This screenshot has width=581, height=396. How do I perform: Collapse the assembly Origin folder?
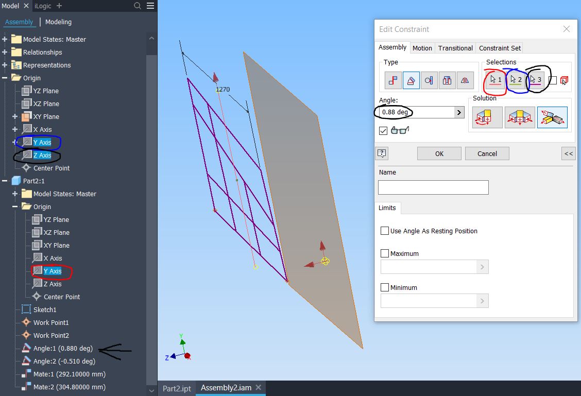[5, 78]
